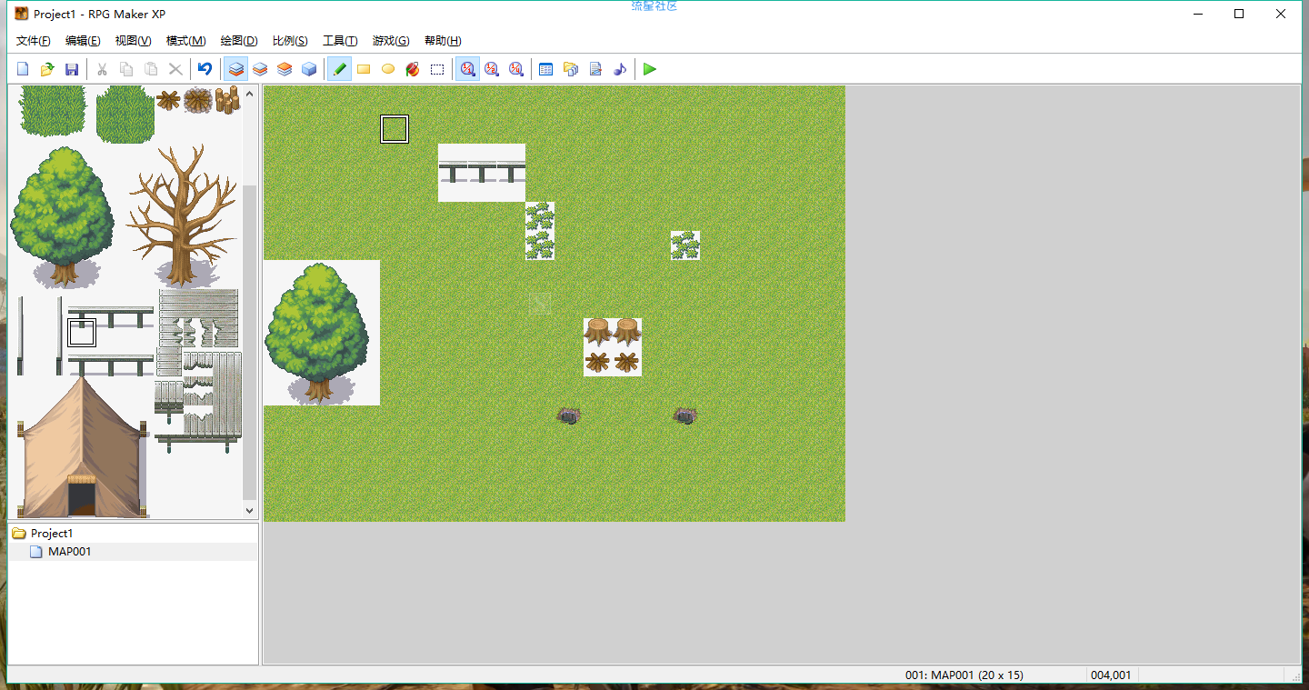Viewport: 1309px width, 690px height.
Task: Open the Materialbase icon
Action: [571, 69]
